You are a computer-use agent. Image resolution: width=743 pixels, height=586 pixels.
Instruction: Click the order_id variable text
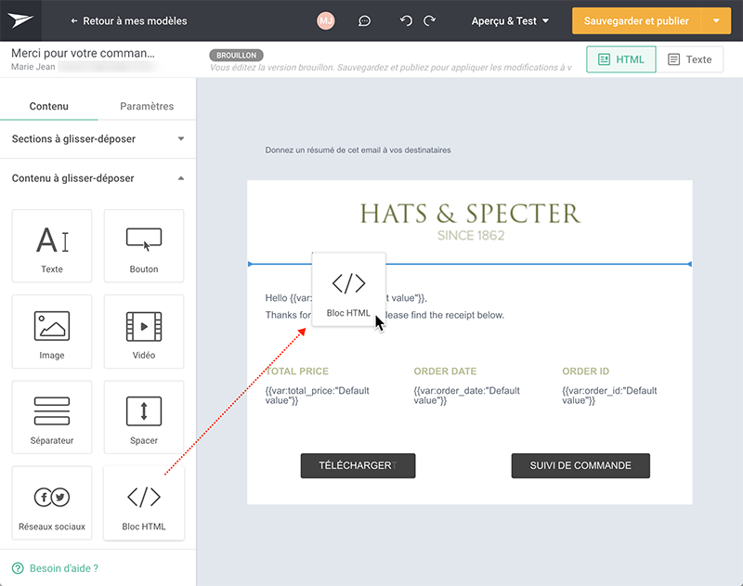pyautogui.click(x=609, y=396)
